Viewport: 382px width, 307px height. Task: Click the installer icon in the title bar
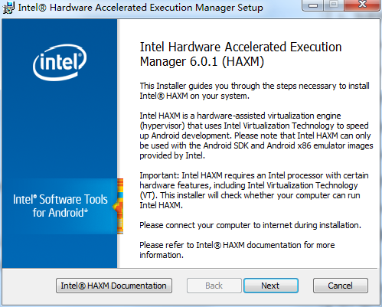[8, 8]
